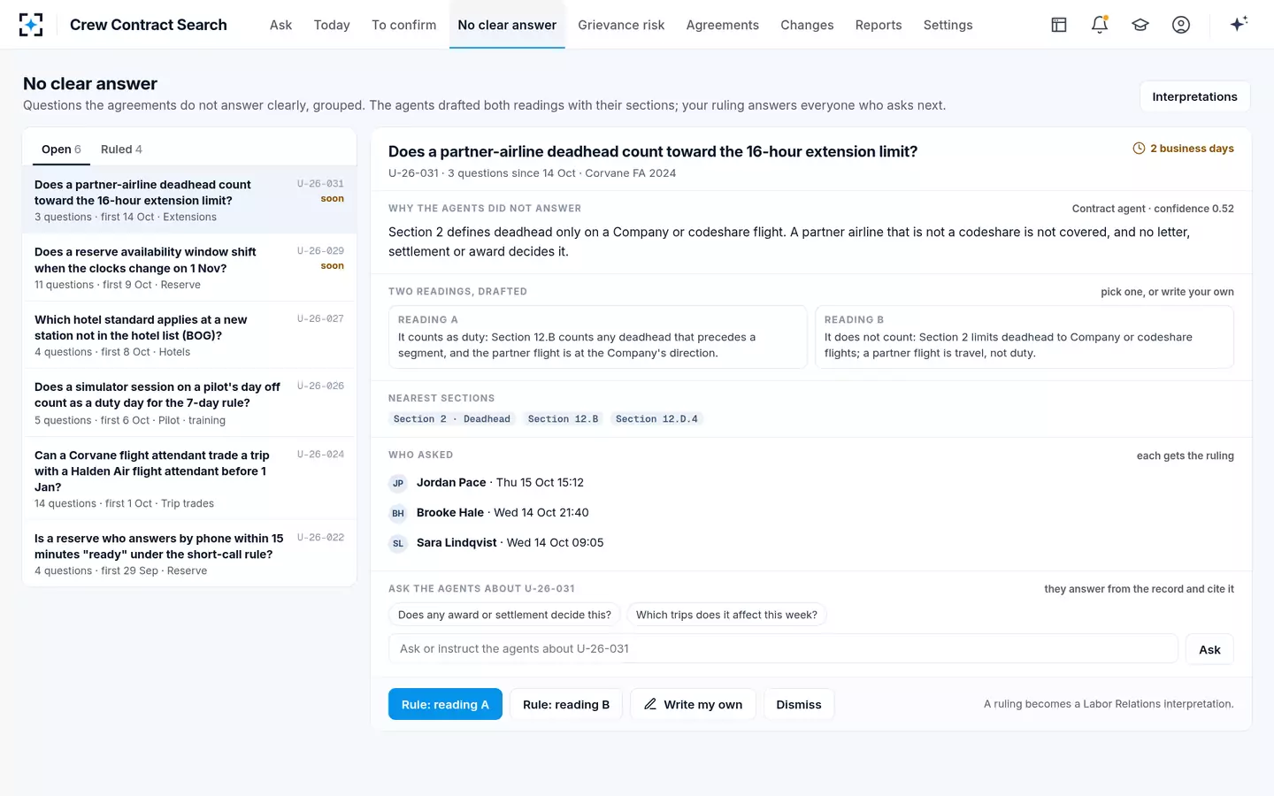
Task: Go to the Ask tab
Action: click(280, 25)
